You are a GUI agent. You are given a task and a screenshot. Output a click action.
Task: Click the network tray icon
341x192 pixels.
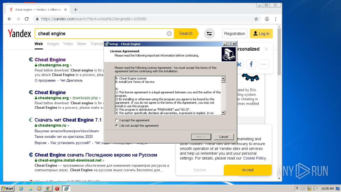click(309, 189)
